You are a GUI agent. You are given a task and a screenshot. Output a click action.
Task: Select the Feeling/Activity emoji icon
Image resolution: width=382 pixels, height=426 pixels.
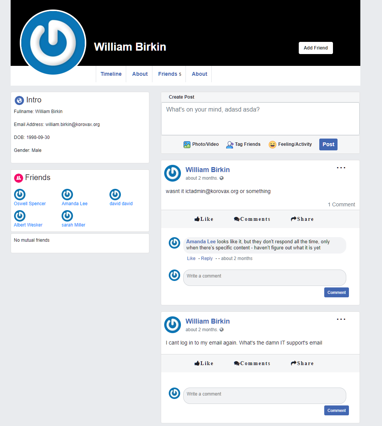click(x=272, y=145)
